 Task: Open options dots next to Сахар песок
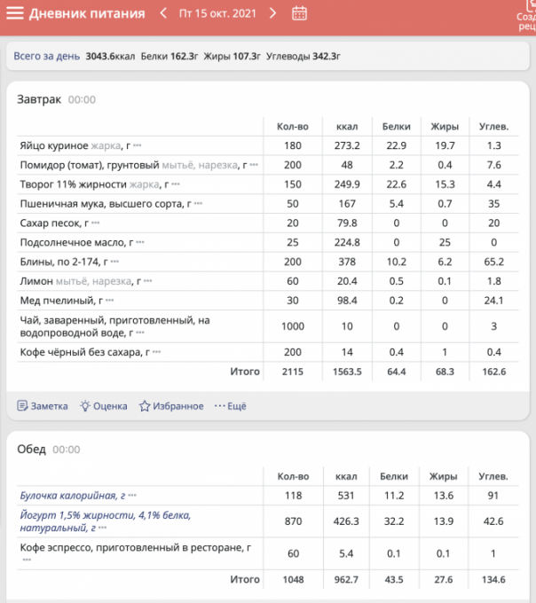tap(96, 223)
